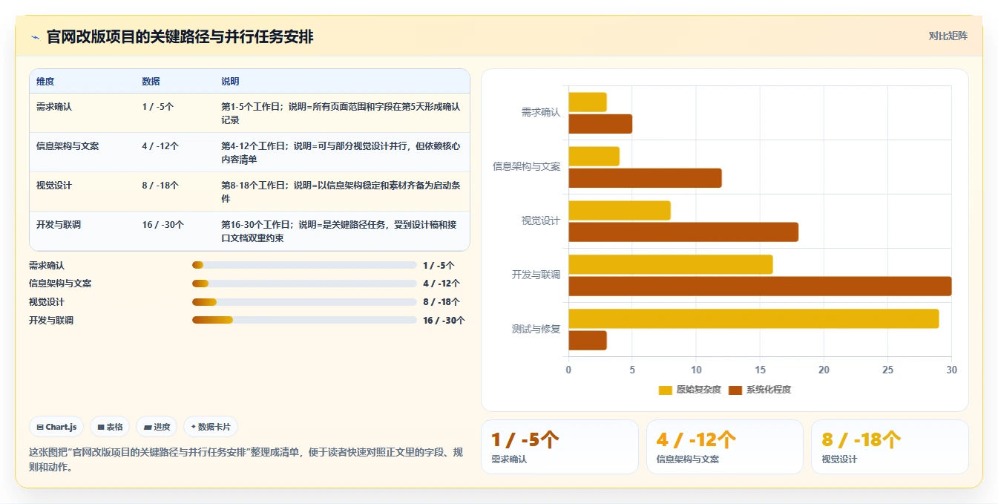This screenshot has width=998, height=504.
Task: Click yellow bar for 视觉设计 in chart
Action: coord(620,211)
